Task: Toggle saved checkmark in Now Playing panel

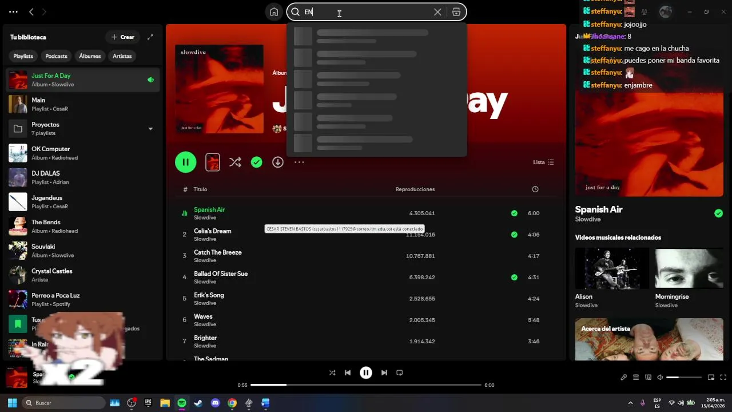Action: click(718, 213)
